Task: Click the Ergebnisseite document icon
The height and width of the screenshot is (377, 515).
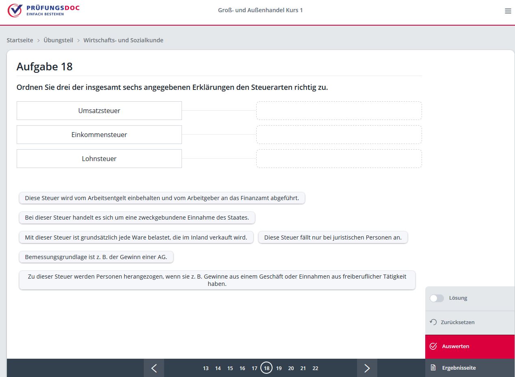Action: click(433, 368)
